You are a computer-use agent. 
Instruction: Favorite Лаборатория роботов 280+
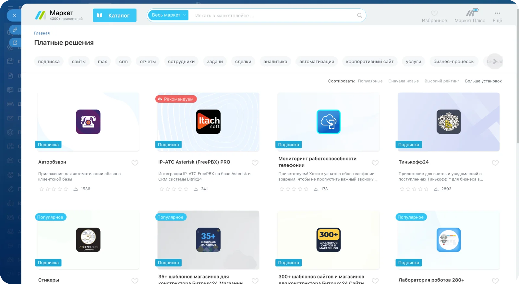[x=495, y=281]
